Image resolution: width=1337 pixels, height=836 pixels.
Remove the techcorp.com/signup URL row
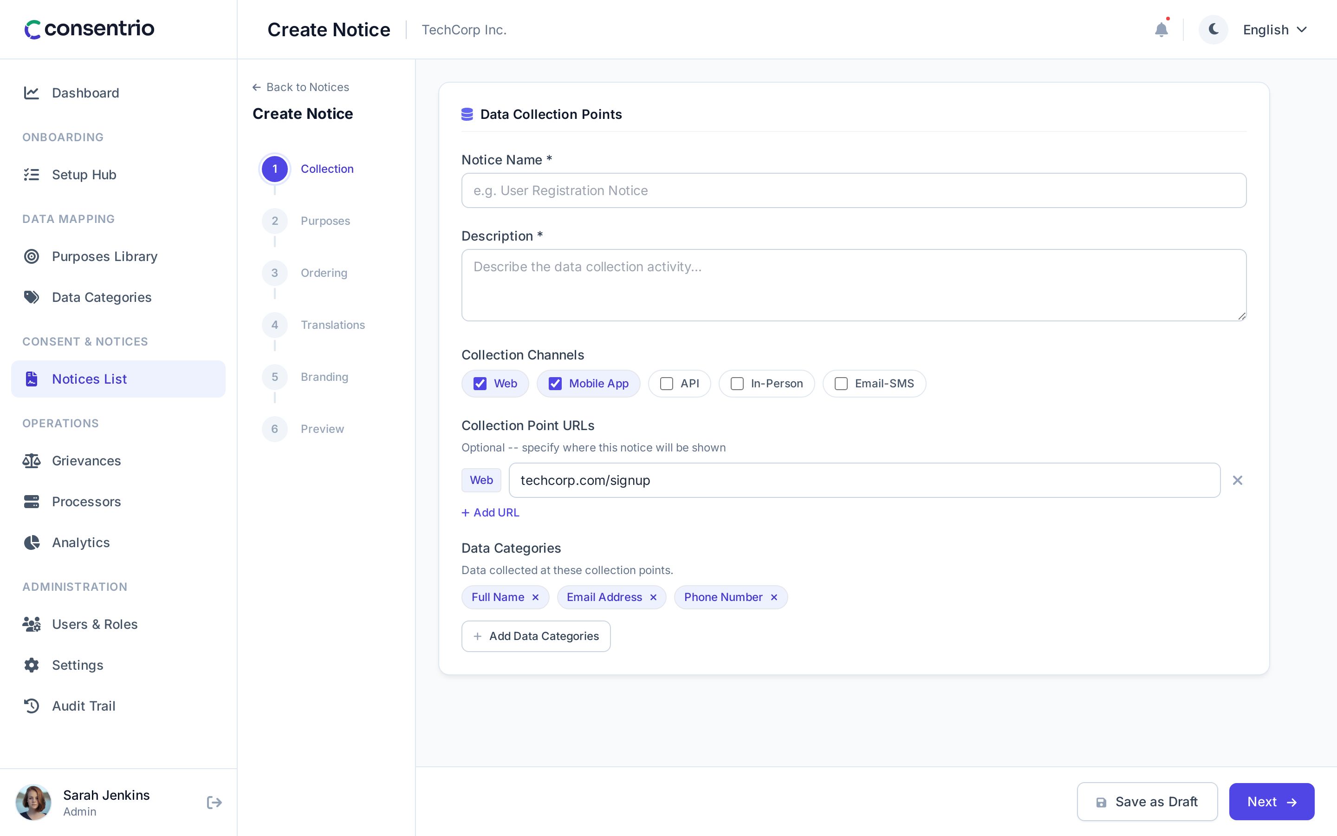(x=1238, y=480)
